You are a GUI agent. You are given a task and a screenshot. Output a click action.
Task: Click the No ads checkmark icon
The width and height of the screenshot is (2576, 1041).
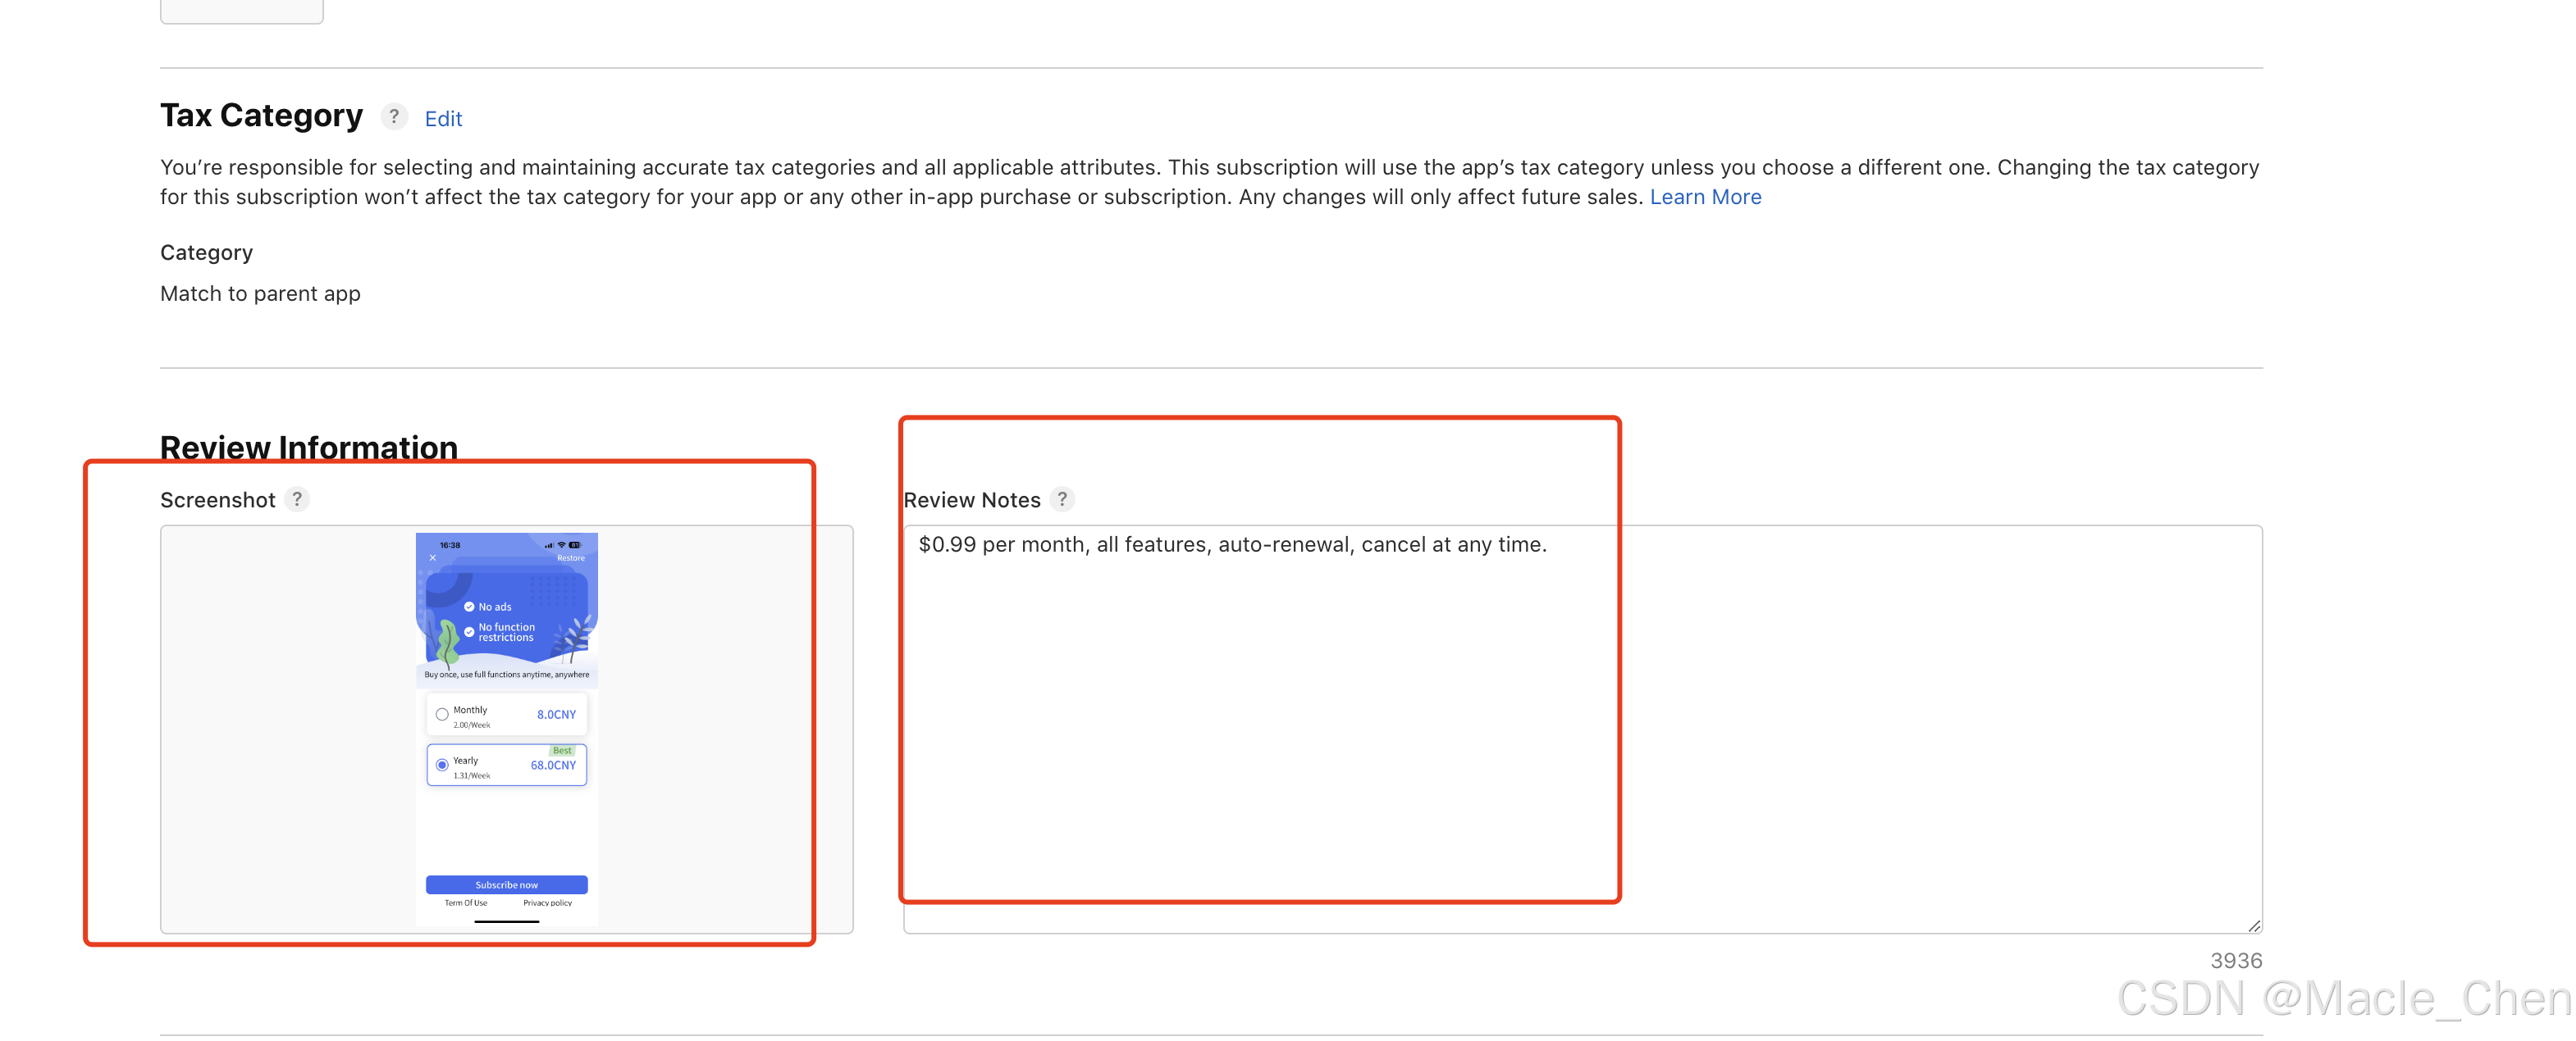click(469, 607)
